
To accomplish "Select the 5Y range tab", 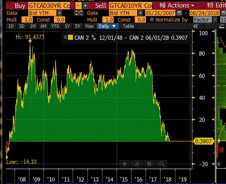I will point(78,26).
